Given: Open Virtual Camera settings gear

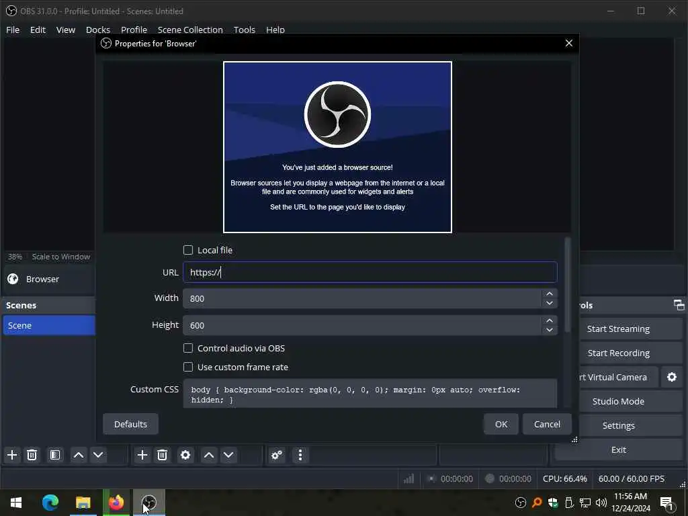Looking at the screenshot, I should (x=672, y=378).
